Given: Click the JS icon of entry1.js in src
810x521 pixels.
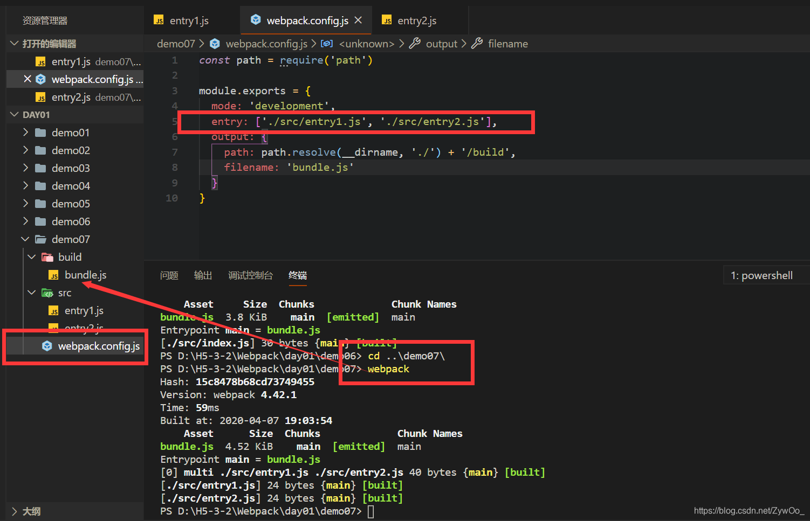Looking at the screenshot, I should click(53, 311).
